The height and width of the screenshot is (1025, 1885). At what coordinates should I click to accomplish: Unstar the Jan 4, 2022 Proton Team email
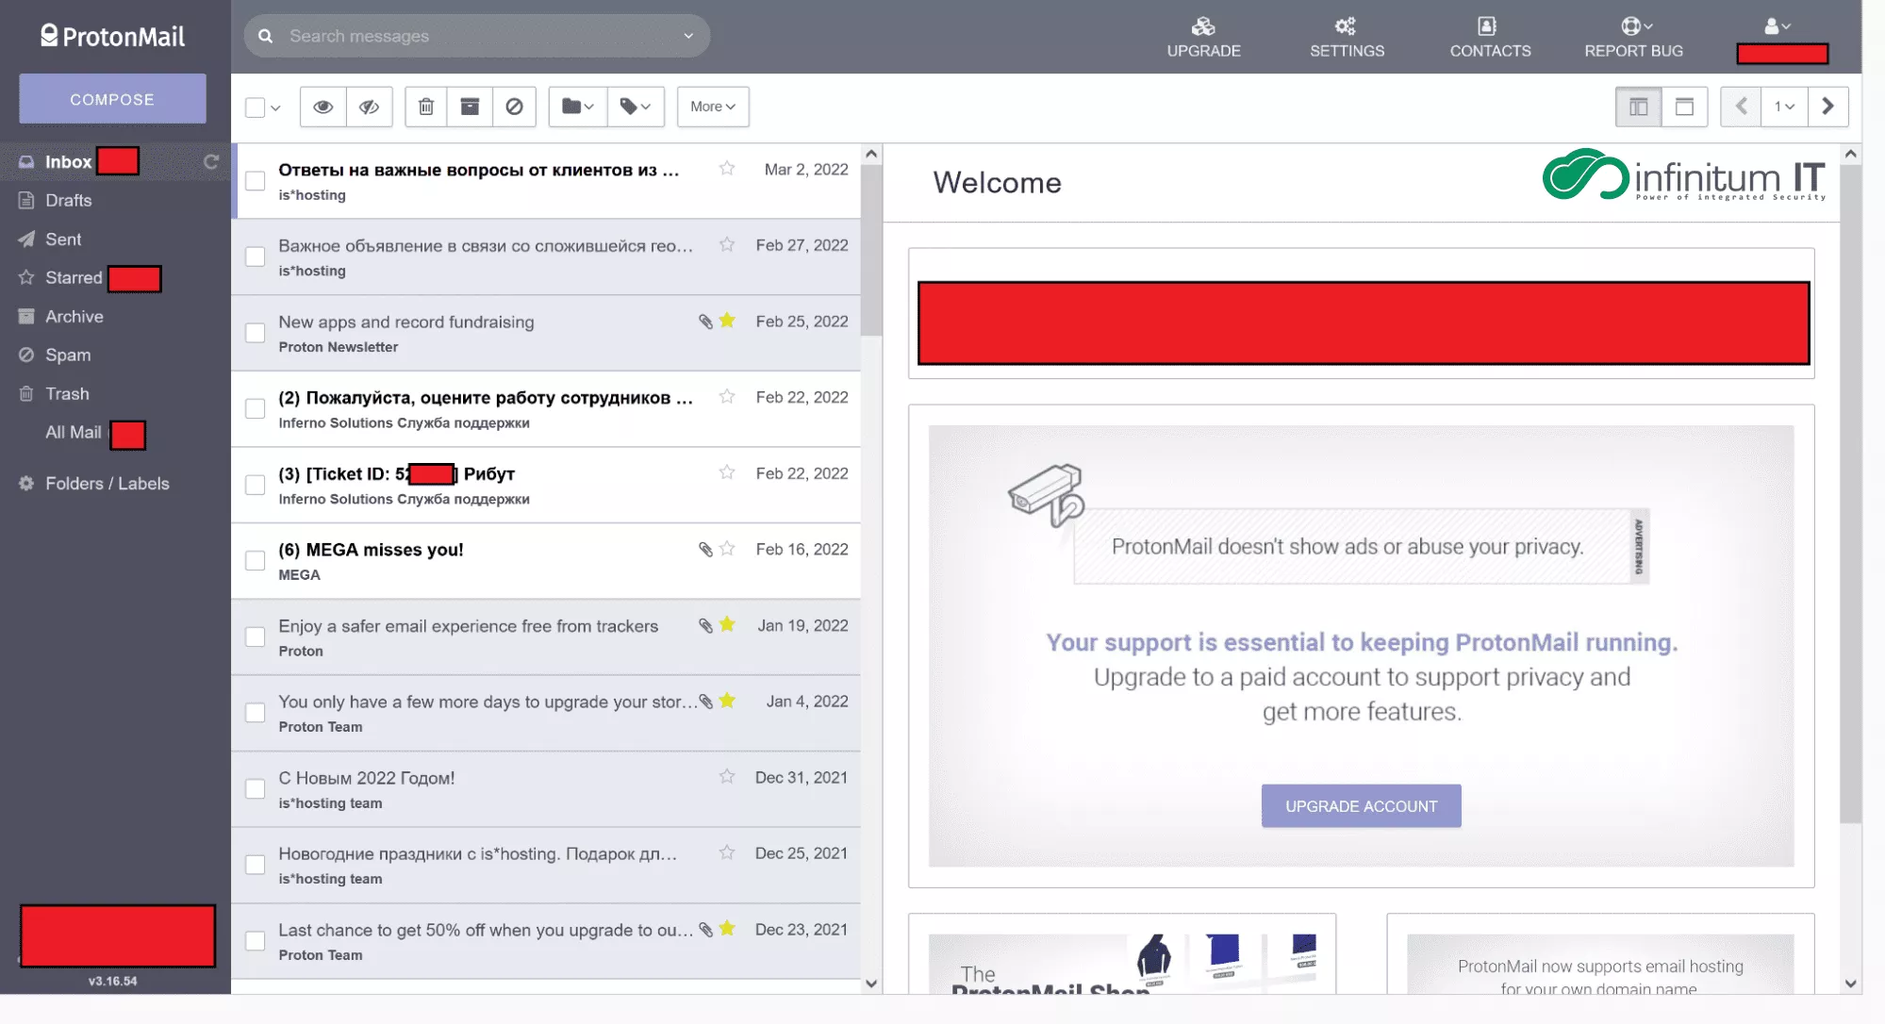point(727,701)
